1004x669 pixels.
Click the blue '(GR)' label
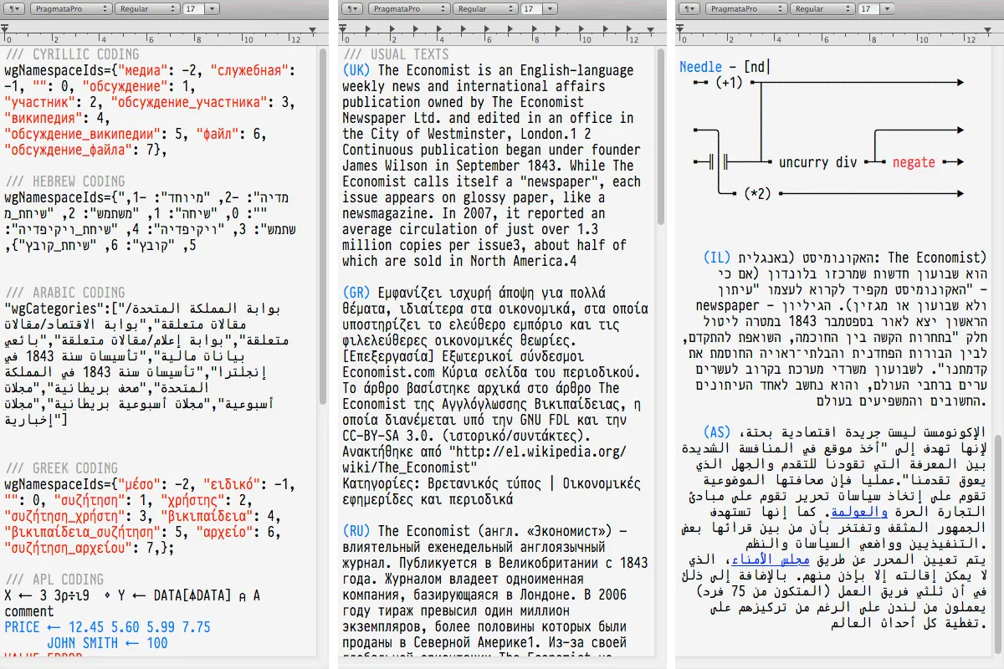[x=358, y=293]
